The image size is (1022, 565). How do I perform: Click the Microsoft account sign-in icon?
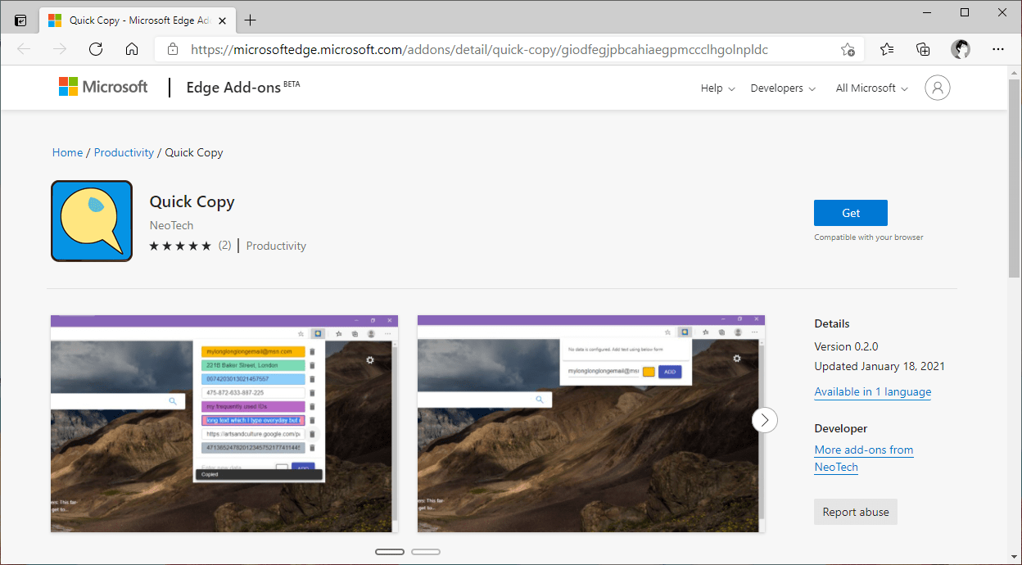coord(937,88)
